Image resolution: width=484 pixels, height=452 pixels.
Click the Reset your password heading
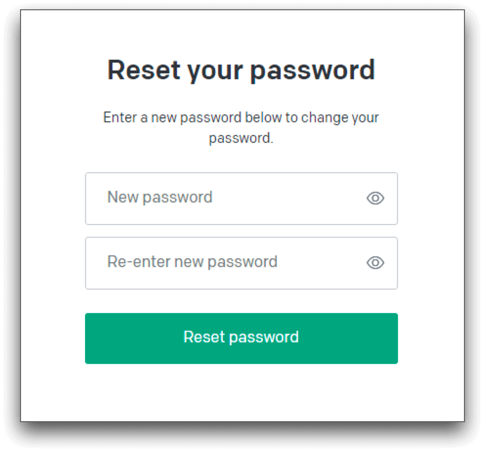coord(242,70)
